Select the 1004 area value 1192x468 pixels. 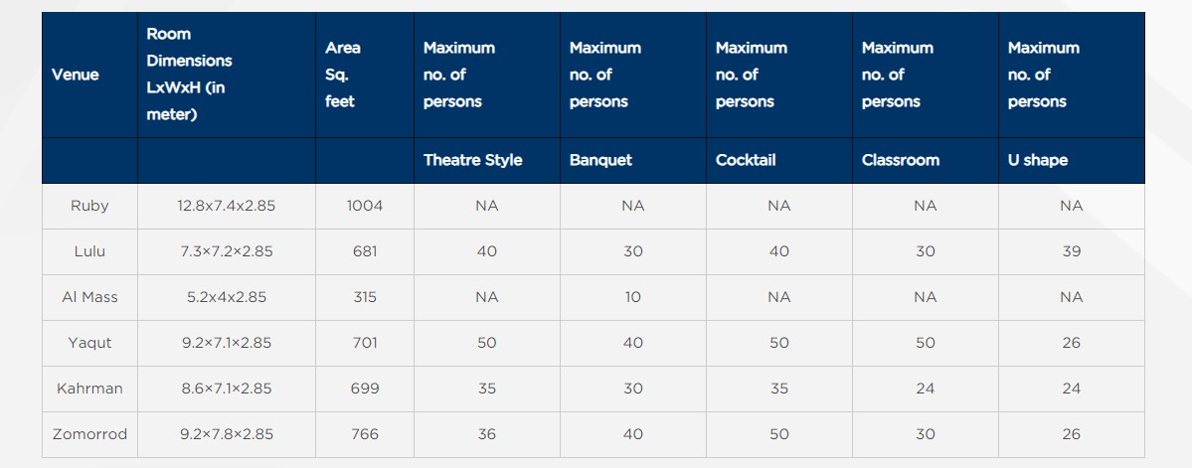[x=365, y=206]
